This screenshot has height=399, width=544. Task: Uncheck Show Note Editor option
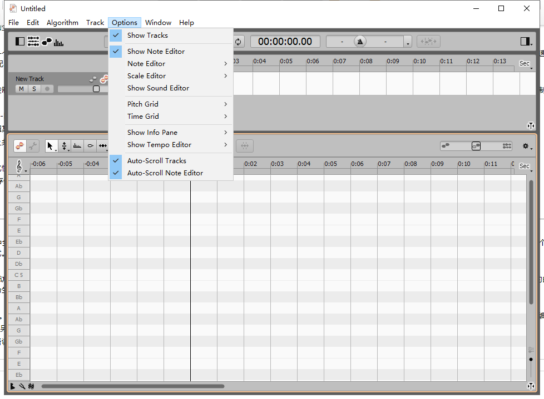(x=171, y=51)
